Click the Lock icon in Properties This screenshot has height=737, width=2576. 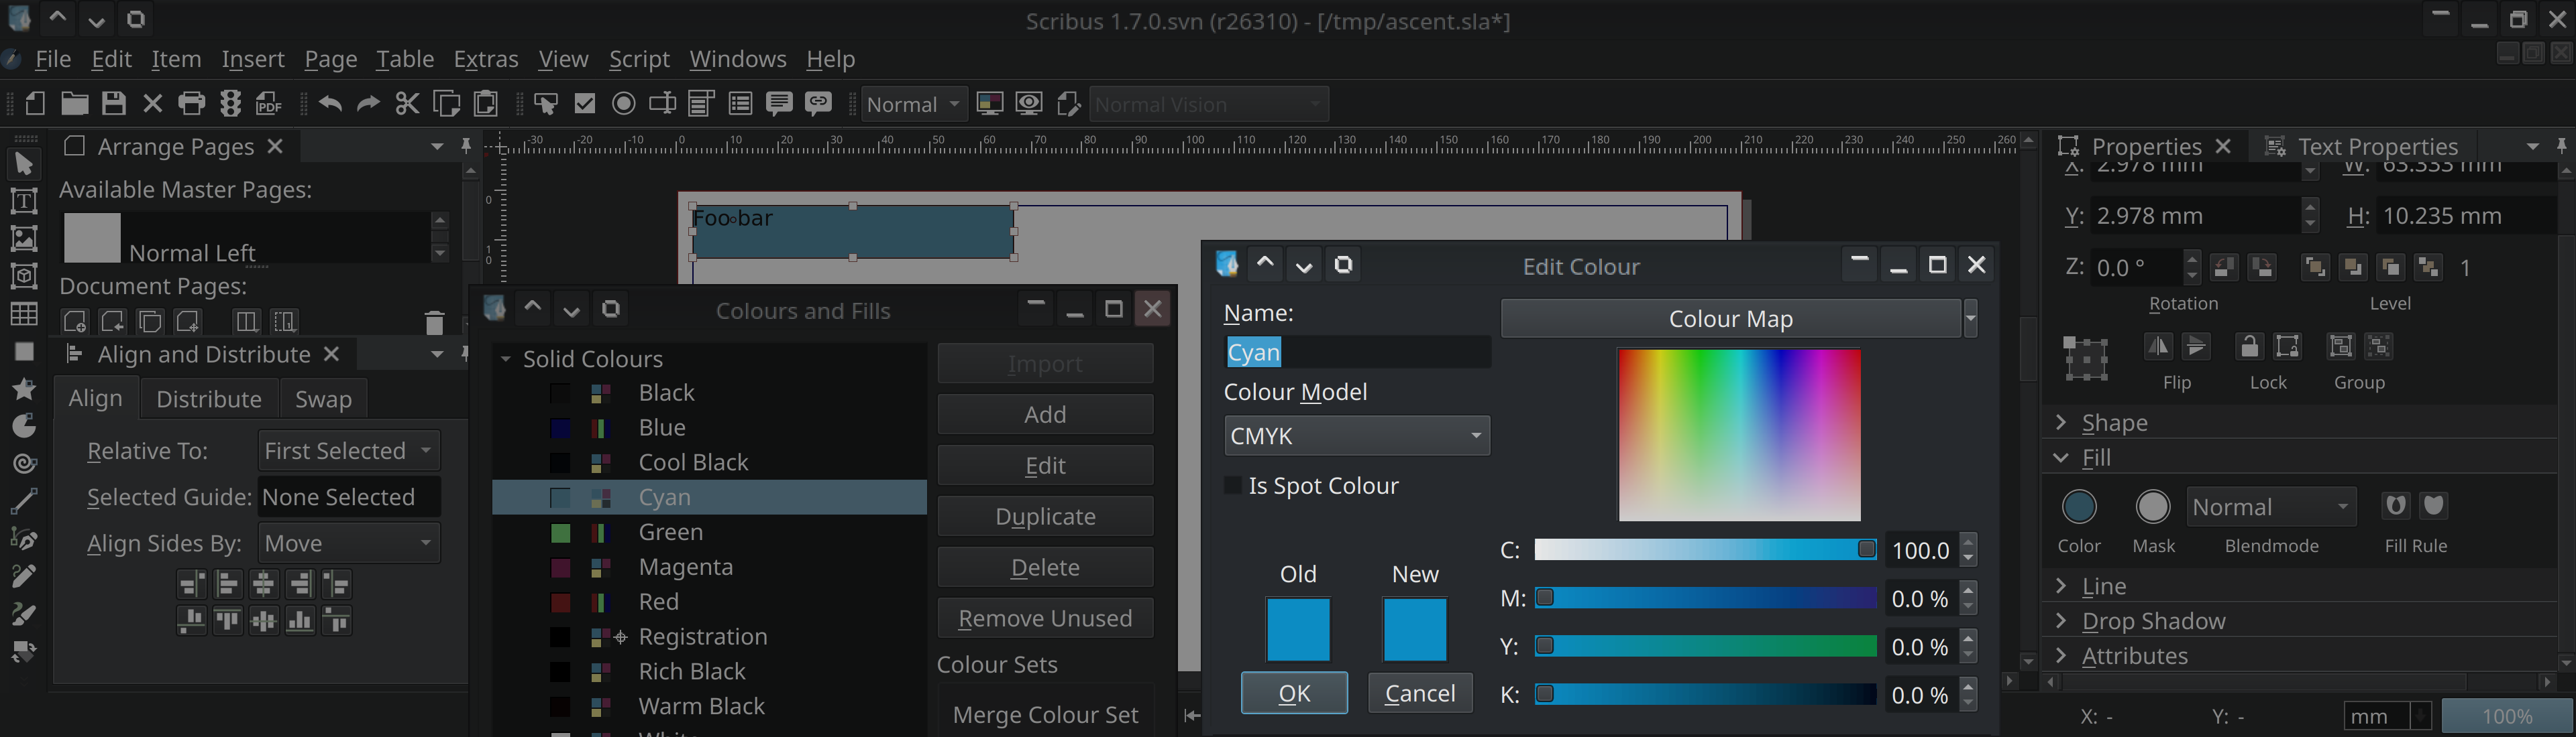pos(2249,346)
